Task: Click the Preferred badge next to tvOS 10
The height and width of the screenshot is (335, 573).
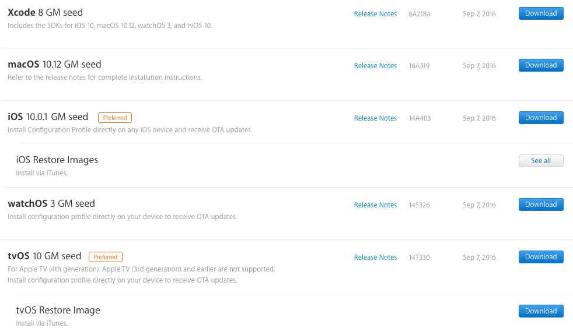Action: (x=106, y=257)
